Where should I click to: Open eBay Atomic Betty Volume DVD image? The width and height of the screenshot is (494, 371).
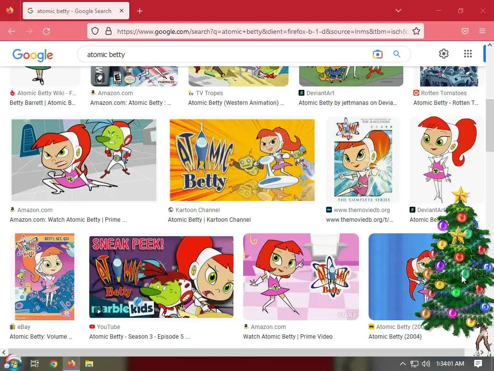pos(45,277)
